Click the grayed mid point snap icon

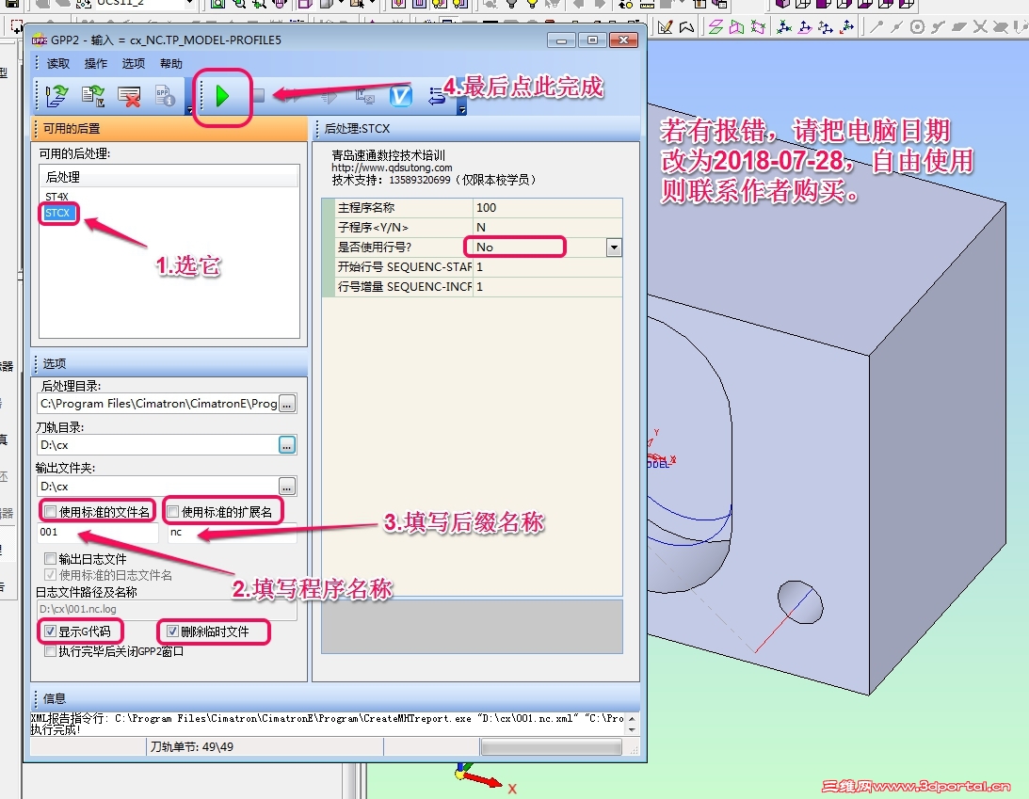896,27
